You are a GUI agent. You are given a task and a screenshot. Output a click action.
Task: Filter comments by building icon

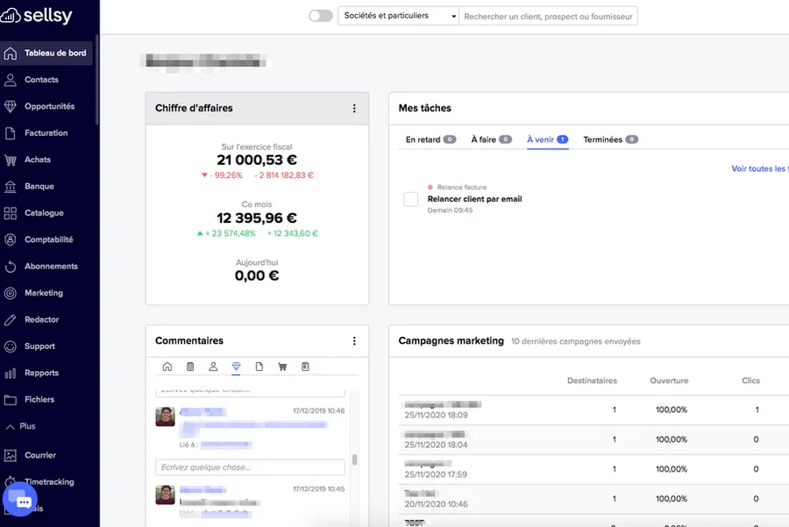click(x=190, y=367)
